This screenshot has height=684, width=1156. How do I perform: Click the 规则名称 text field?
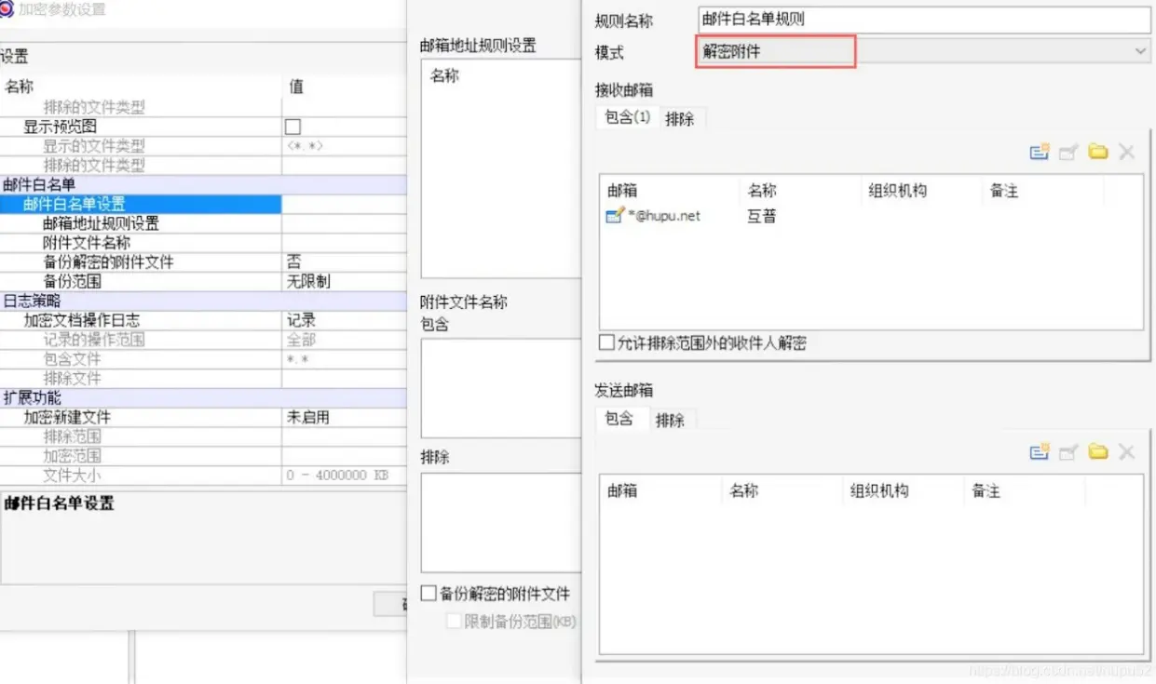[922, 20]
